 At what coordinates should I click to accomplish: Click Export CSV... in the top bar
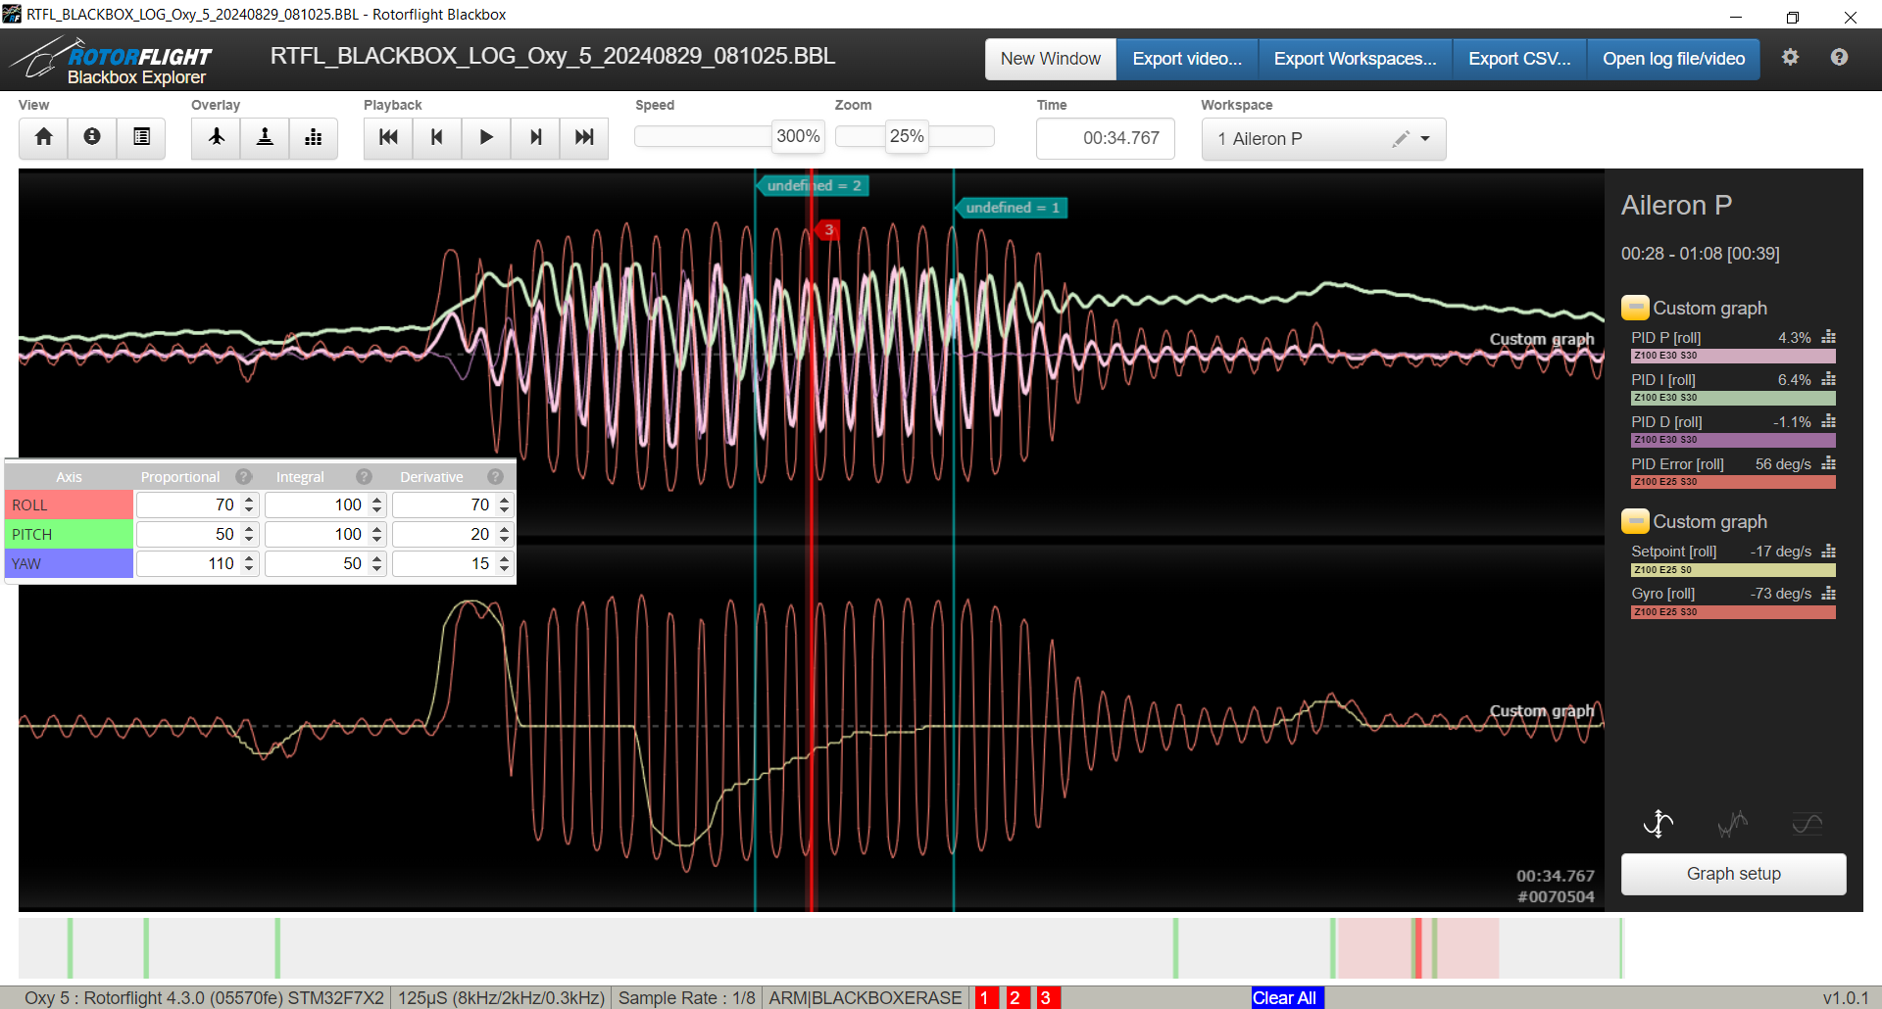[1518, 59]
